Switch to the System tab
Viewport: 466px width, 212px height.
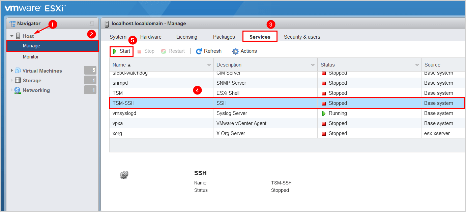click(118, 37)
